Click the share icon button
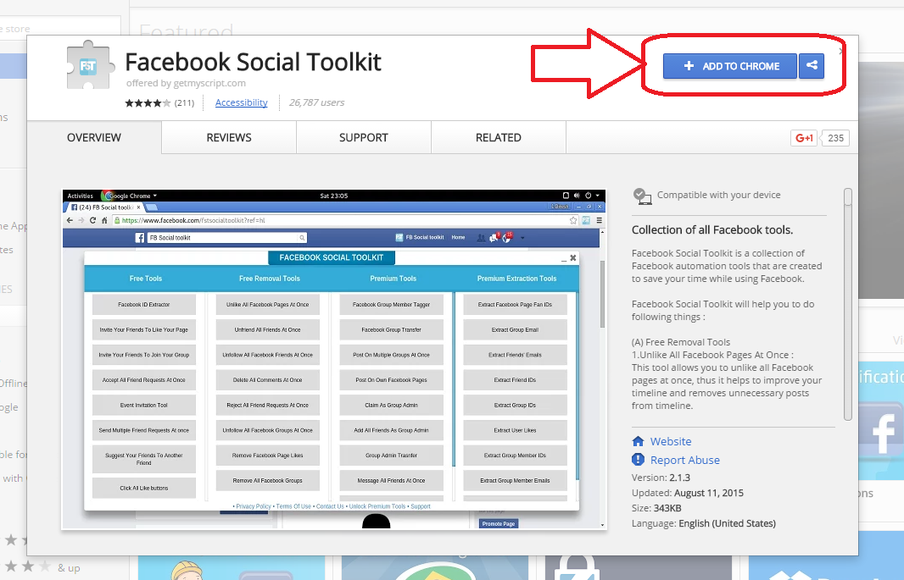Image resolution: width=904 pixels, height=580 pixels. pyautogui.click(x=812, y=66)
